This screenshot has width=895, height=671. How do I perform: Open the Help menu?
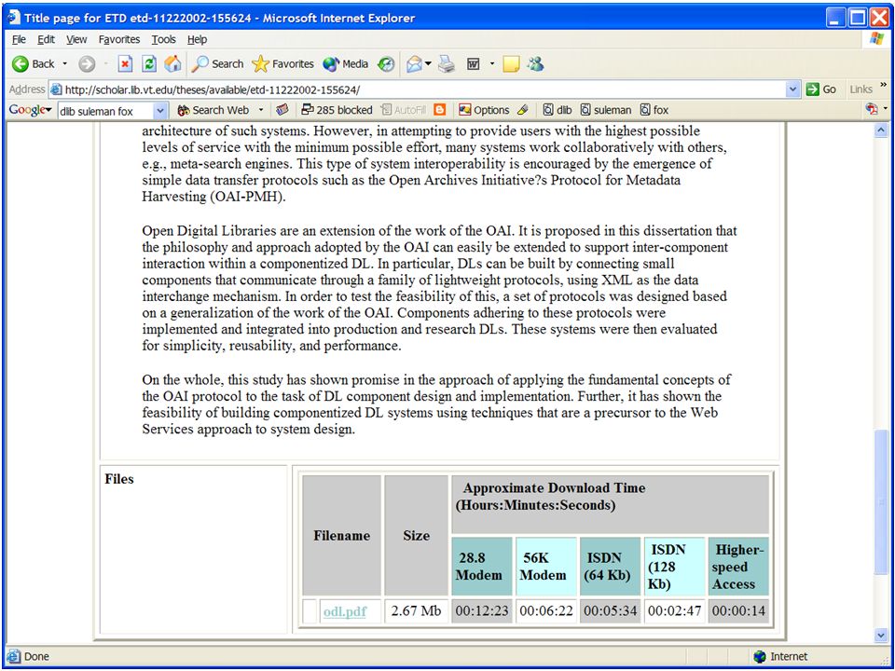pos(197,39)
